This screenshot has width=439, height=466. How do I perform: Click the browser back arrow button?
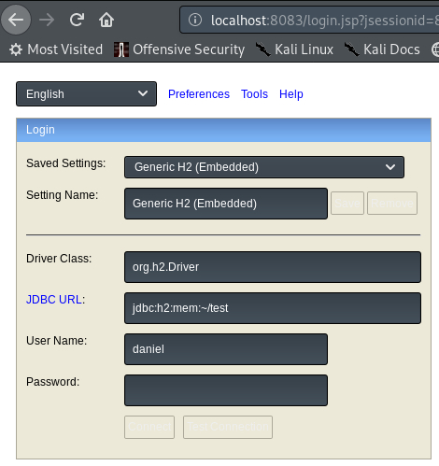coord(16,20)
